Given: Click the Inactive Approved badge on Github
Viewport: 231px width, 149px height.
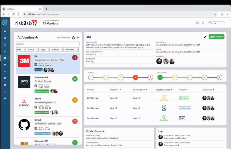Looking at the screenshot, I should 42,133.
